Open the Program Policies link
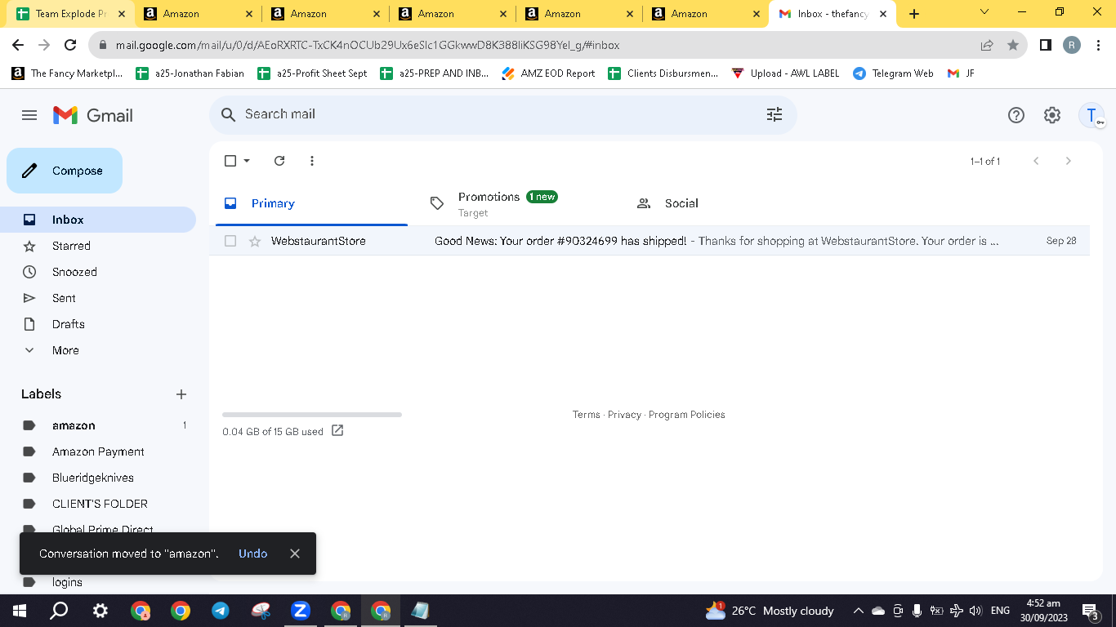 click(687, 415)
